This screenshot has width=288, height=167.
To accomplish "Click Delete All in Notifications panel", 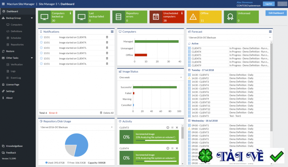I will pyautogui.click(x=107, y=113).
